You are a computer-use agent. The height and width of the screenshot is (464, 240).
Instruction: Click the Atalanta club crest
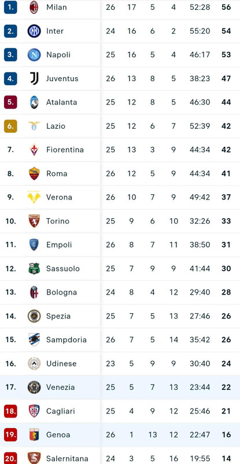click(x=34, y=102)
